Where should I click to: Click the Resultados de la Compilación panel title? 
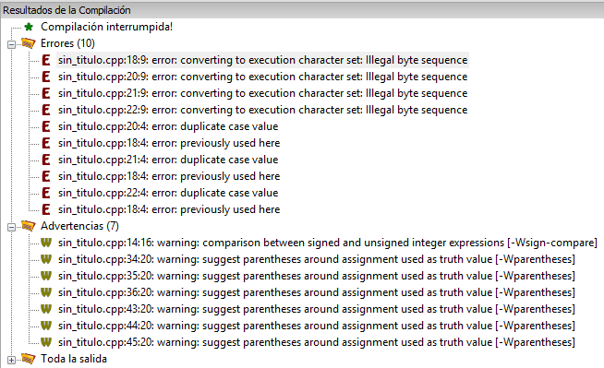[66, 10]
